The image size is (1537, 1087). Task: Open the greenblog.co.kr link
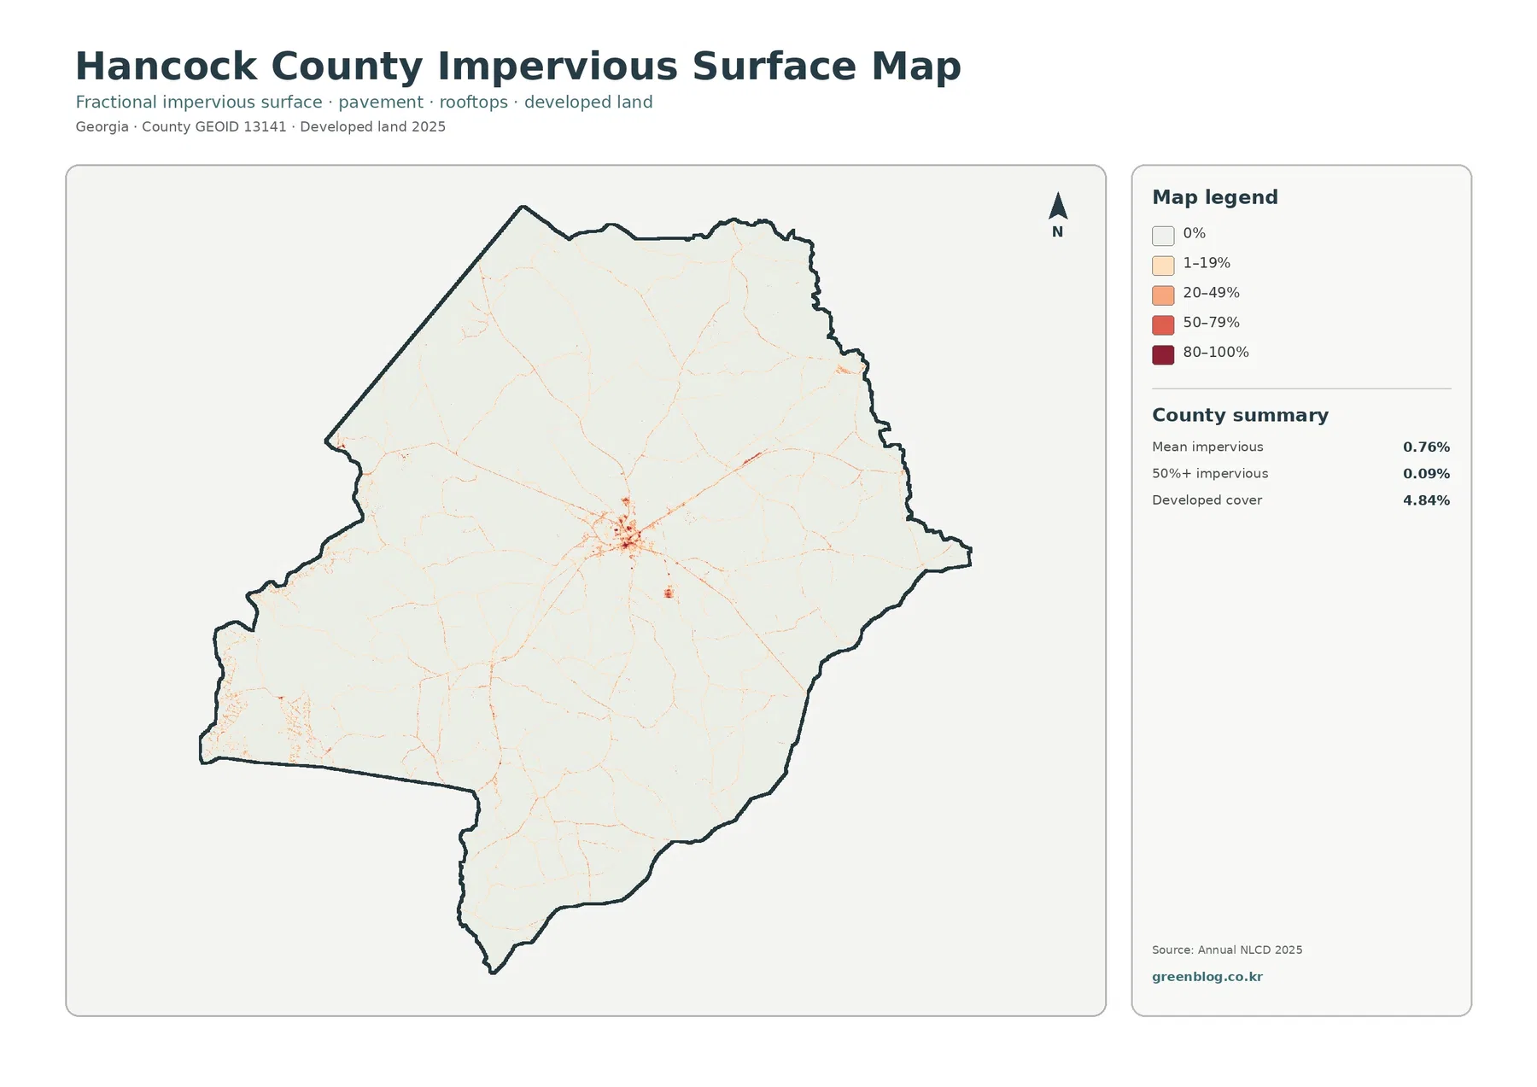tap(1207, 977)
